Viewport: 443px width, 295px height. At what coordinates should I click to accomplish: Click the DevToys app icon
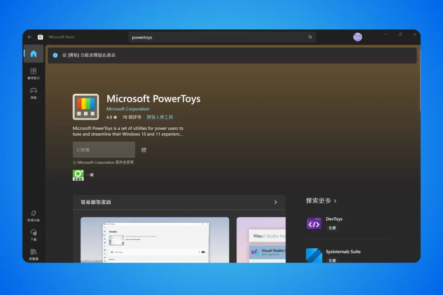coord(314,224)
